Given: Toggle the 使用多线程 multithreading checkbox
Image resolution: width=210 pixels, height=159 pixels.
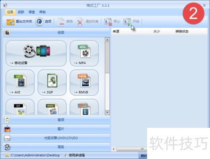Looking at the screenshot, I should point(66,155).
